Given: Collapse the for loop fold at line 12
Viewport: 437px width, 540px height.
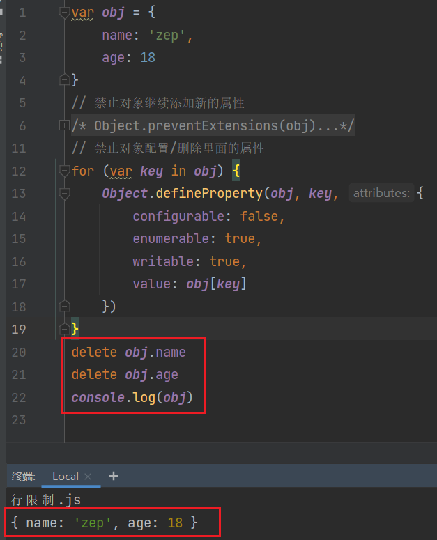Looking at the screenshot, I should coord(64,171).
